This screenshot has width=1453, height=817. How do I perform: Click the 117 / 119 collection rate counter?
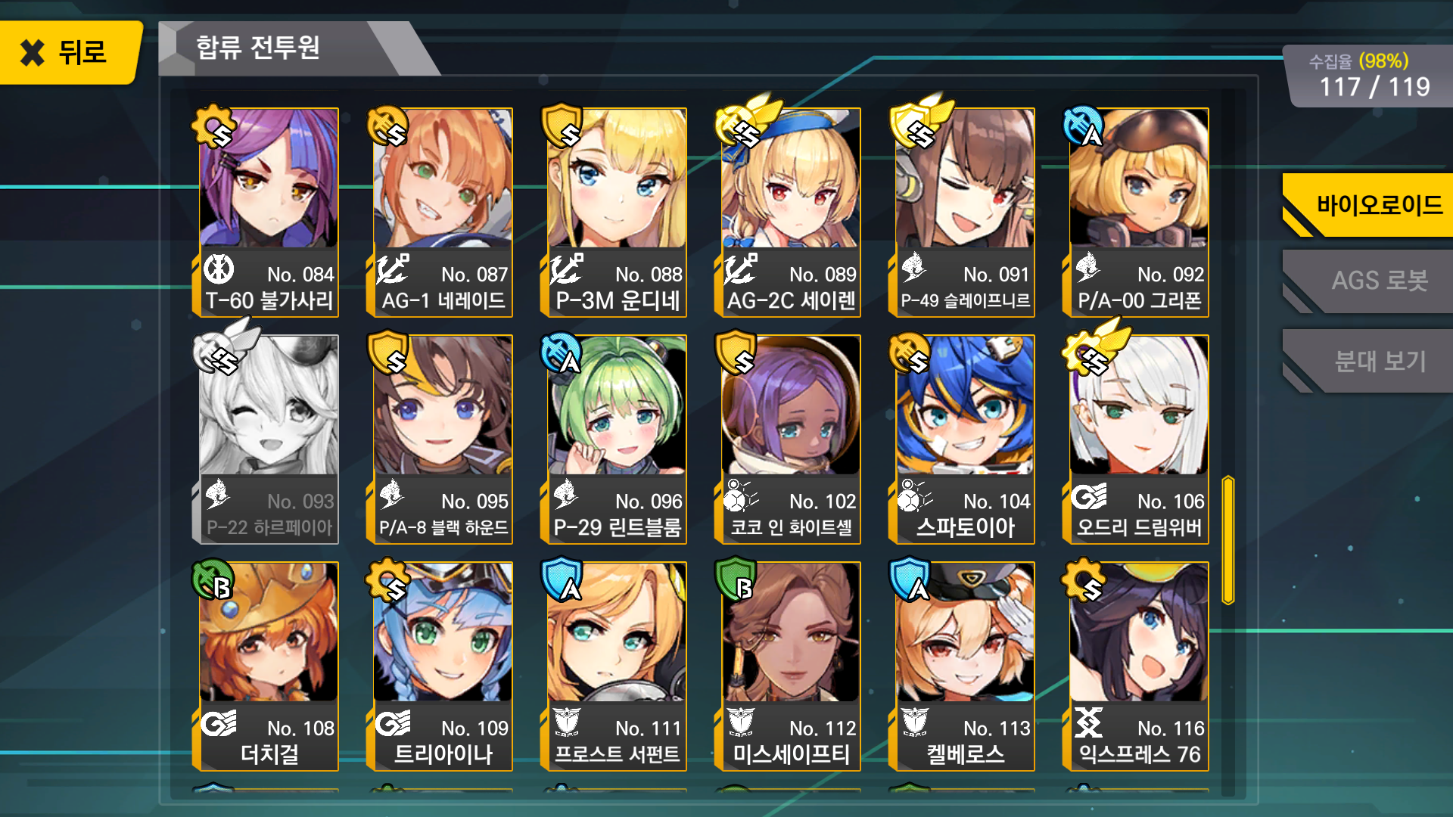pos(1374,87)
